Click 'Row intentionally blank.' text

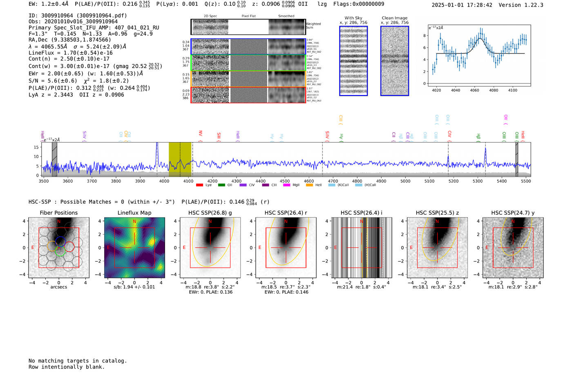pos(67,367)
